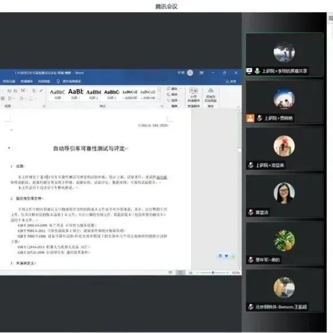333x333 pixels.
Task: Click the user account avatar in title bar
Action: click(x=190, y=73)
